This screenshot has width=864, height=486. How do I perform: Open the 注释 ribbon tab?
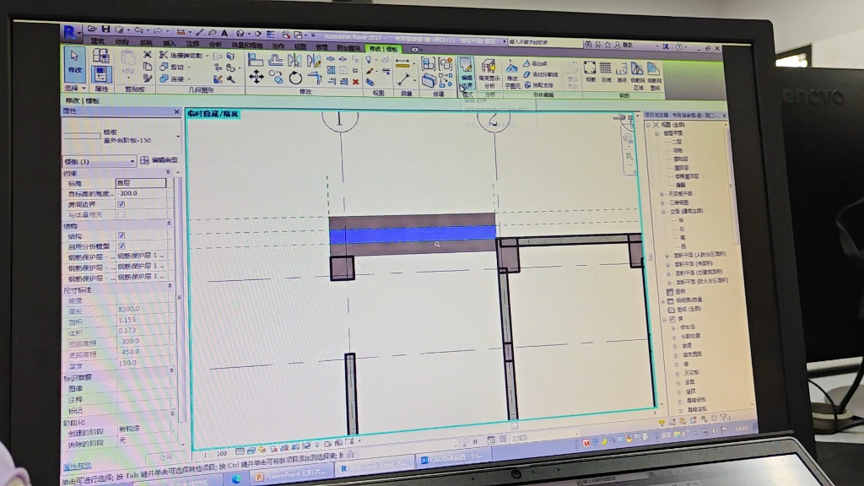tap(192, 44)
